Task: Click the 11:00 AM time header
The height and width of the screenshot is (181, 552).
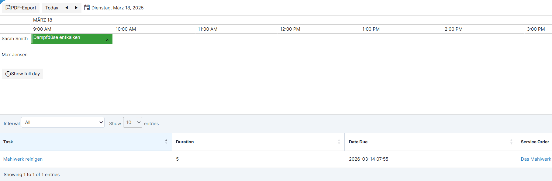Action: click(x=208, y=29)
